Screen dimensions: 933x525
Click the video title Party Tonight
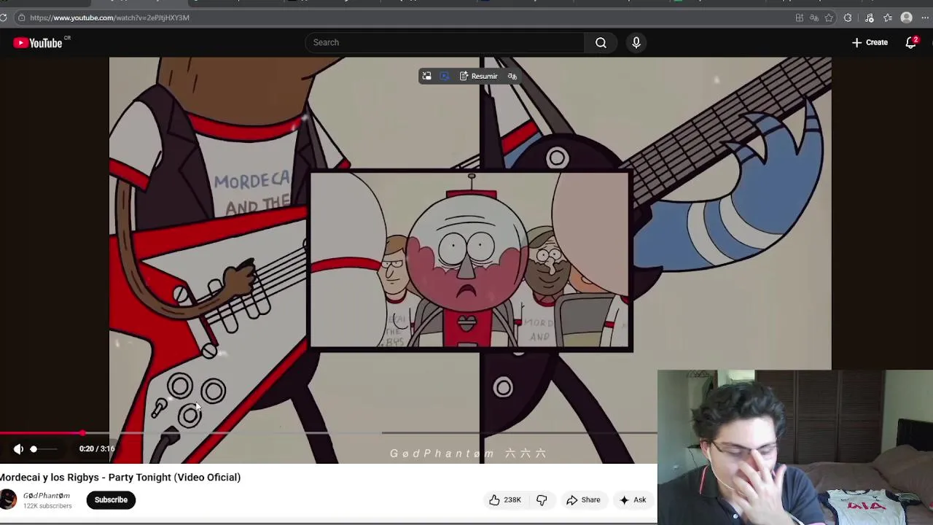(120, 477)
